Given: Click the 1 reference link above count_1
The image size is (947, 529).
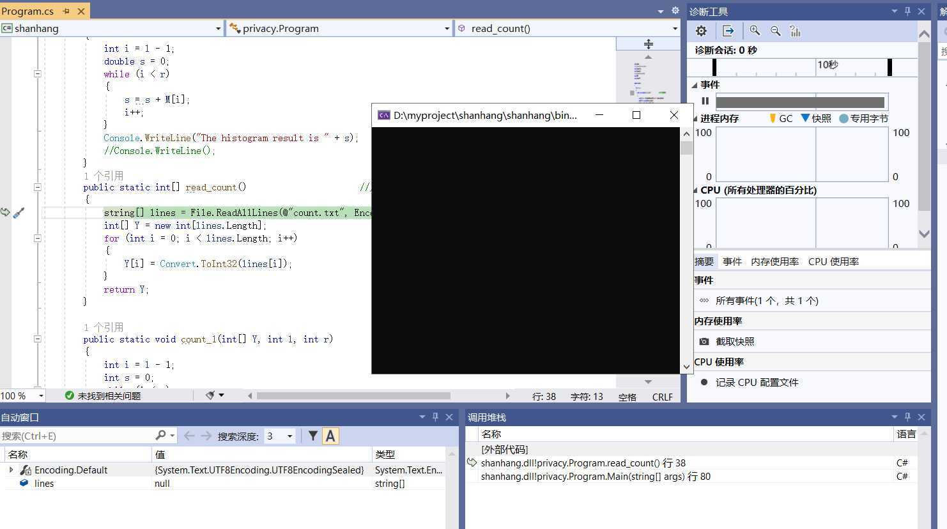Looking at the screenshot, I should point(104,326).
